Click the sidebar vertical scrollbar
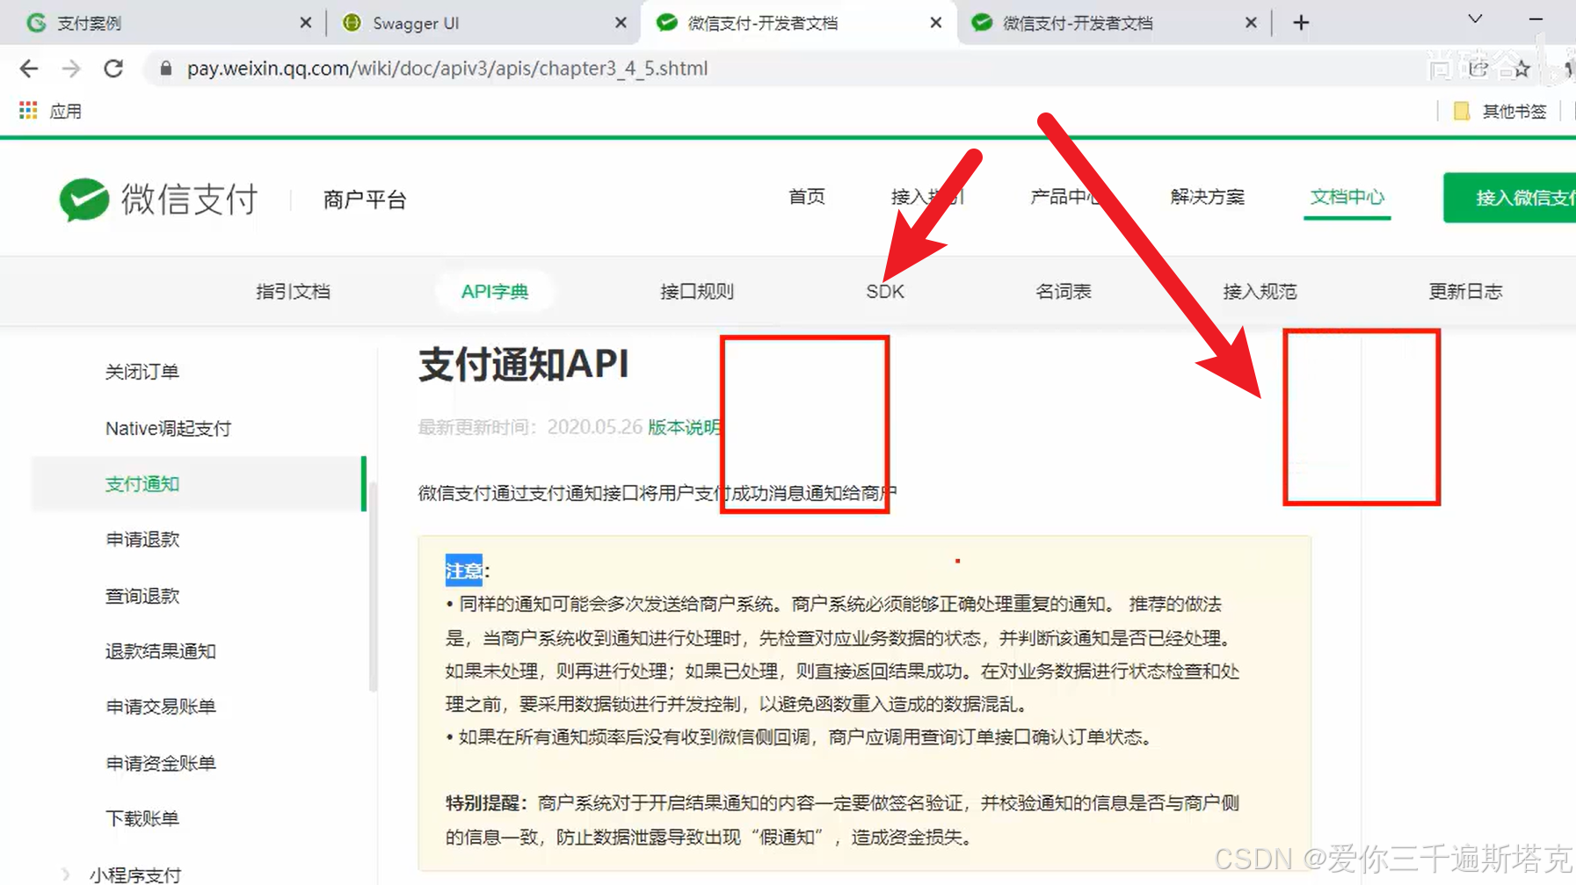This screenshot has width=1576, height=885. [374, 587]
